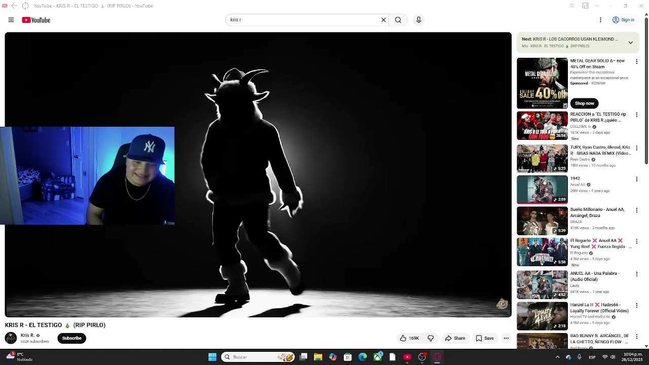Save the video to a playlist

tap(485, 338)
